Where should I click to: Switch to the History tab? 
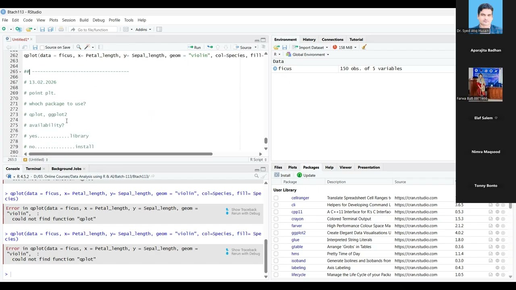(x=309, y=39)
